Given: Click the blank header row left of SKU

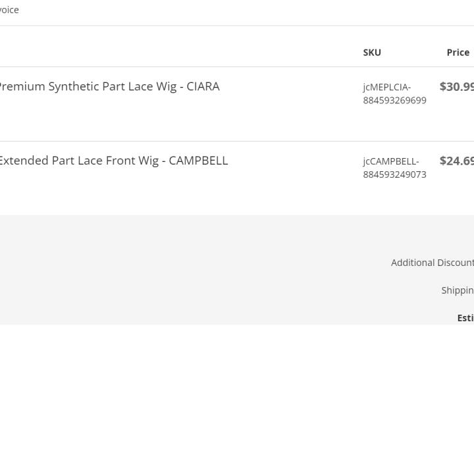Looking at the screenshot, I should pyautogui.click(x=178, y=53).
